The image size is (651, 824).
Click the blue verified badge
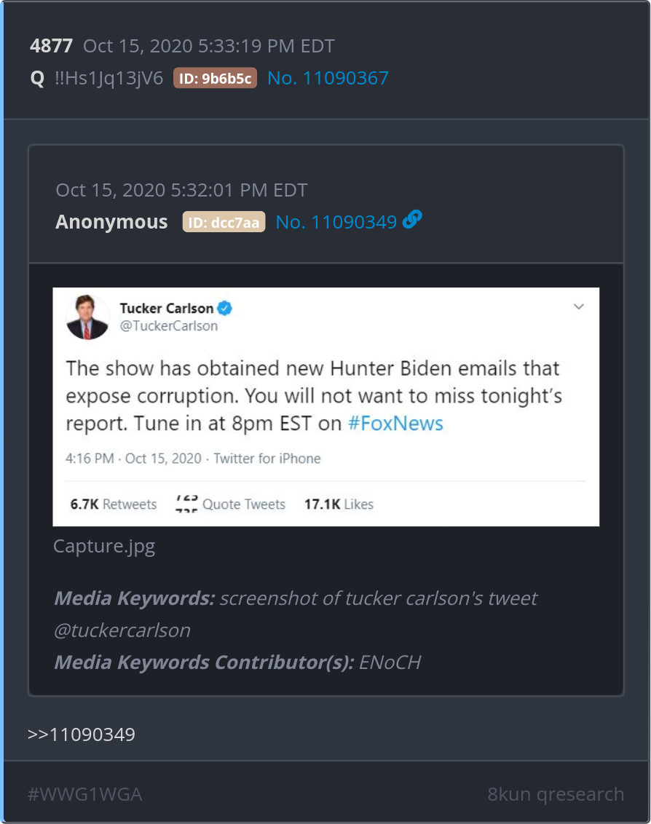225,309
